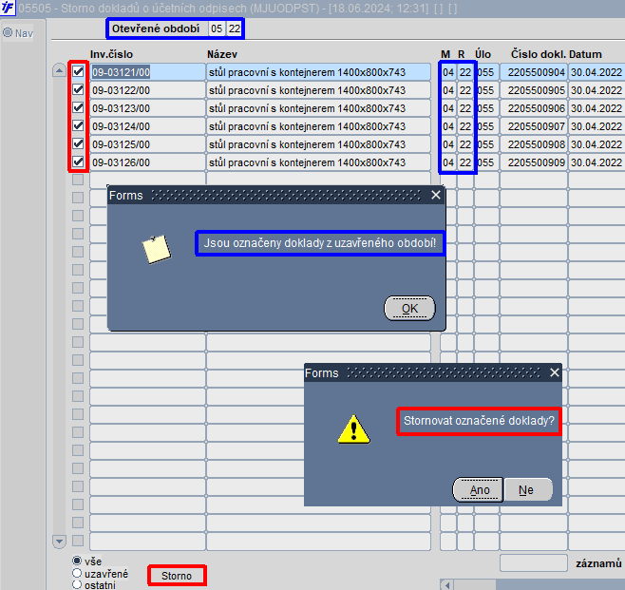Screen dimensions: 625x590
Task: Confirm cancellation with the Ano button
Action: coord(478,489)
